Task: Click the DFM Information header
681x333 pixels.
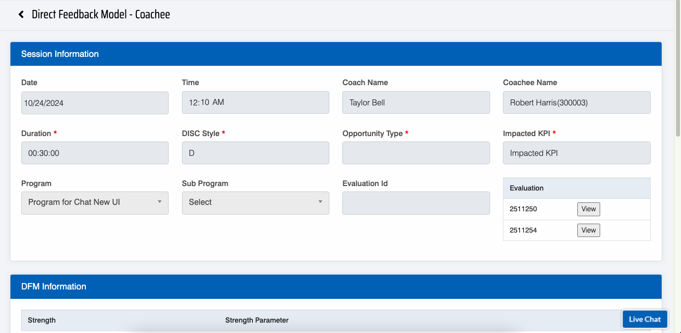Action: 54,286
